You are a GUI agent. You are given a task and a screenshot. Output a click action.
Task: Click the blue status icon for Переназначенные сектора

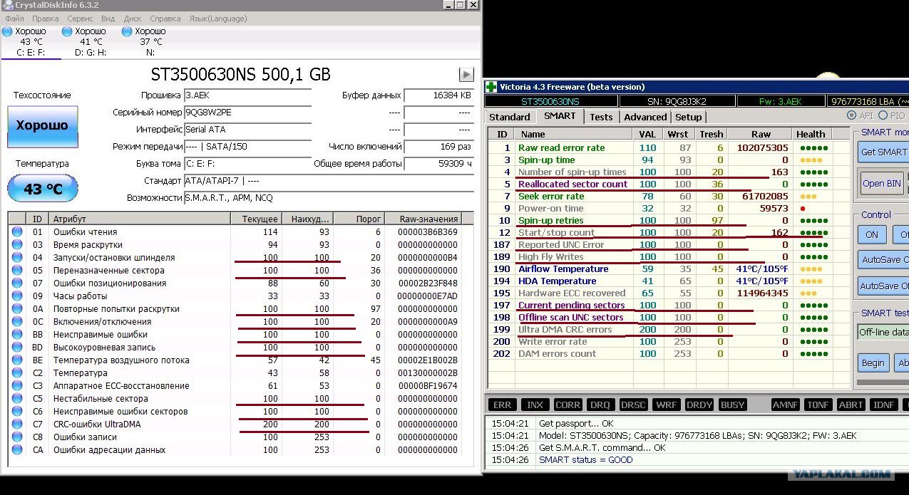click(17, 271)
